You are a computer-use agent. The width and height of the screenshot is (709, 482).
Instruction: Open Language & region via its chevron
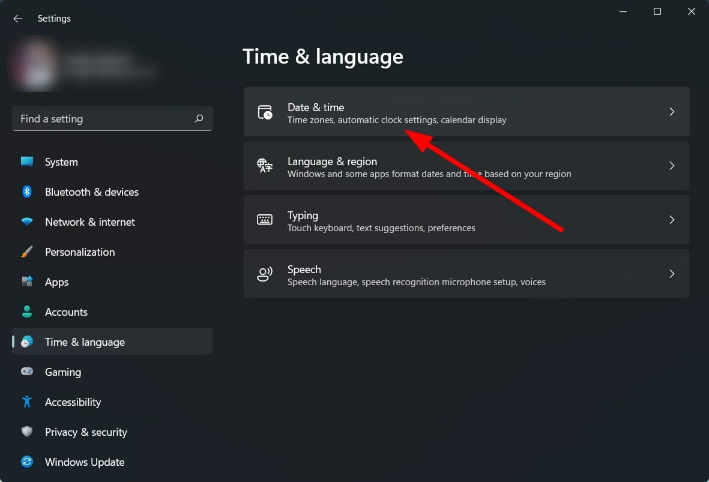coord(672,166)
